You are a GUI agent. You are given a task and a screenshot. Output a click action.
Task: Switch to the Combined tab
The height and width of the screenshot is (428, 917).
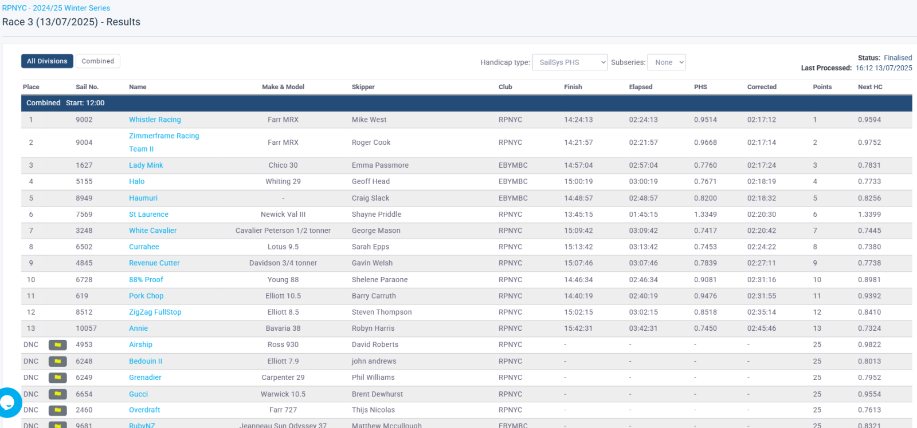tap(97, 61)
